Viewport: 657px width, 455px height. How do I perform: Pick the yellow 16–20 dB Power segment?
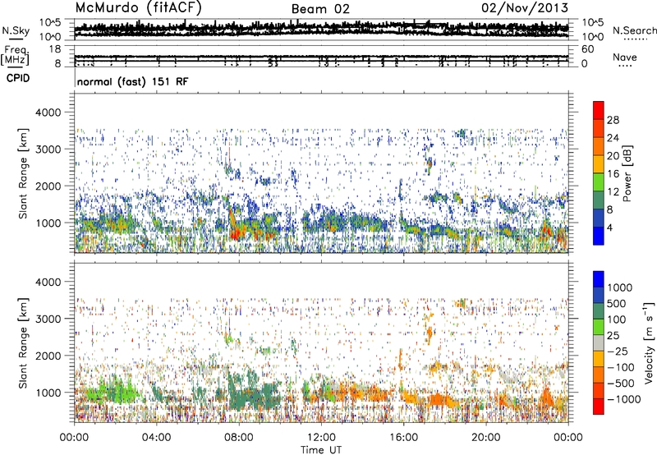(599, 164)
